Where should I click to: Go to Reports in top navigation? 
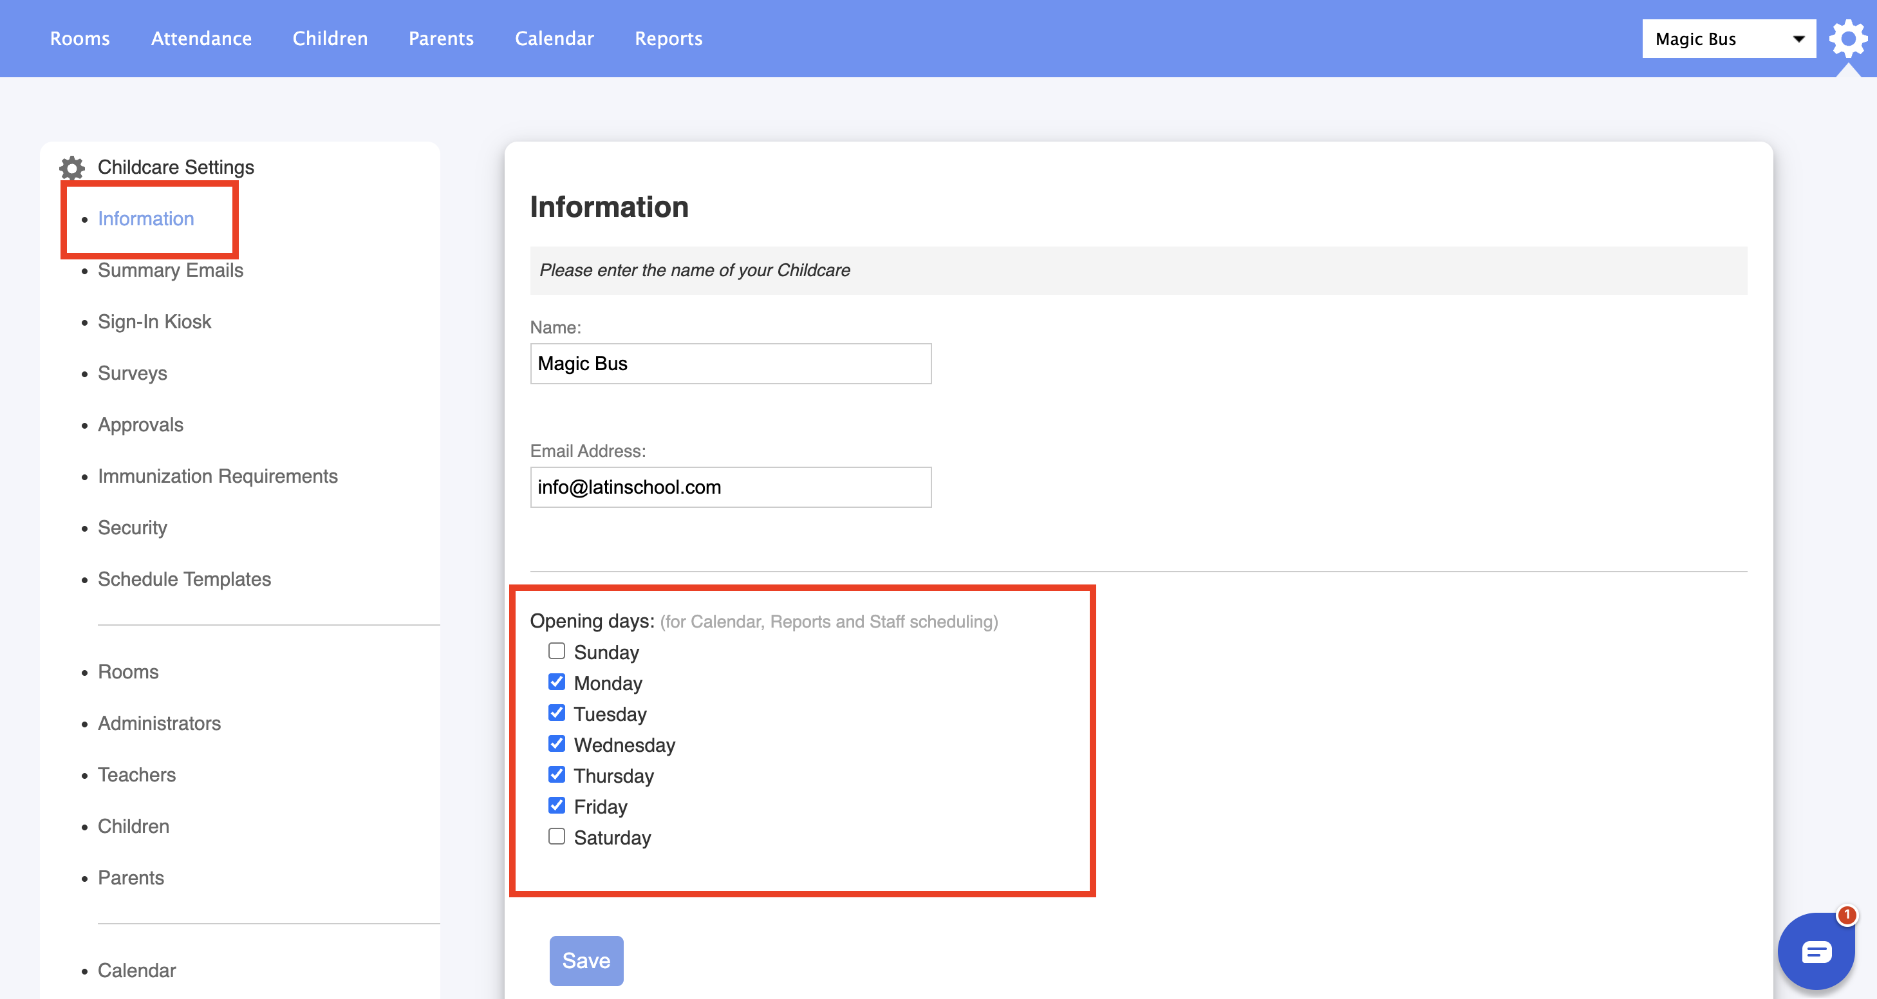pyautogui.click(x=668, y=39)
